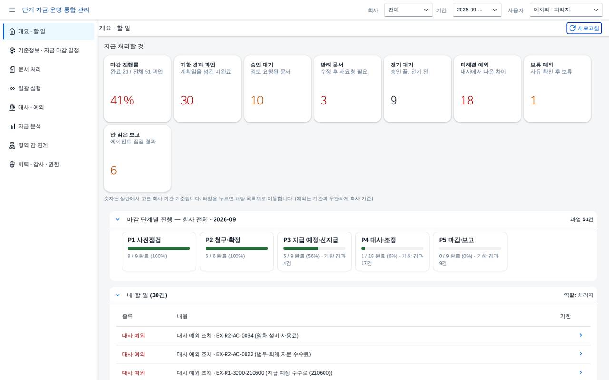Open the 미해결 예외 tile
The width and height of the screenshot is (609, 380).
pyautogui.click(x=488, y=88)
